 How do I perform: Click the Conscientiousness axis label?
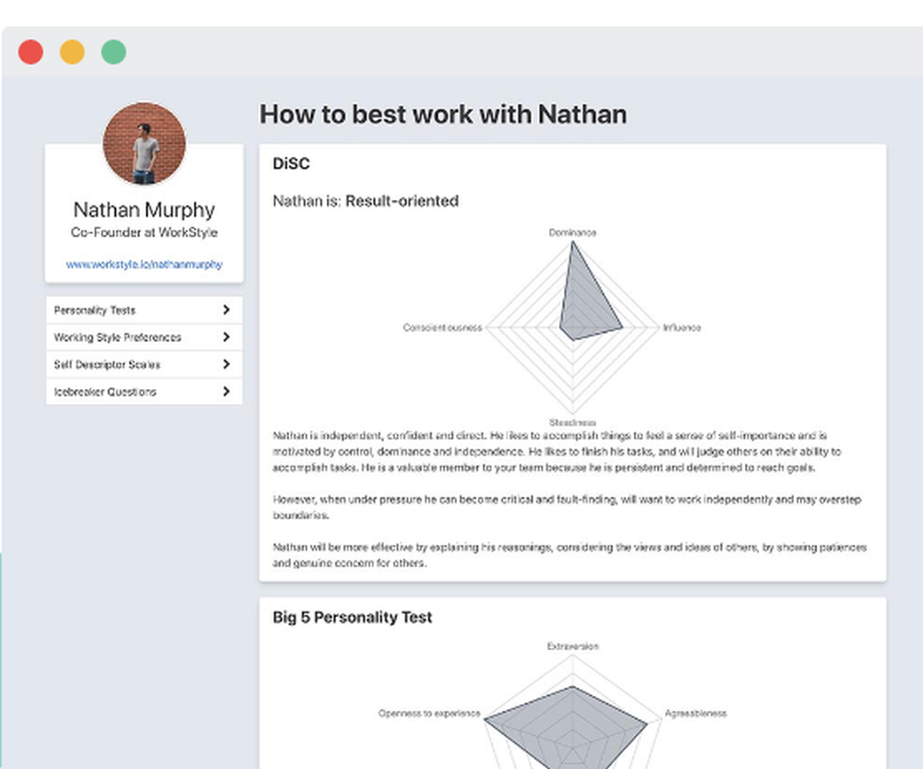443,327
